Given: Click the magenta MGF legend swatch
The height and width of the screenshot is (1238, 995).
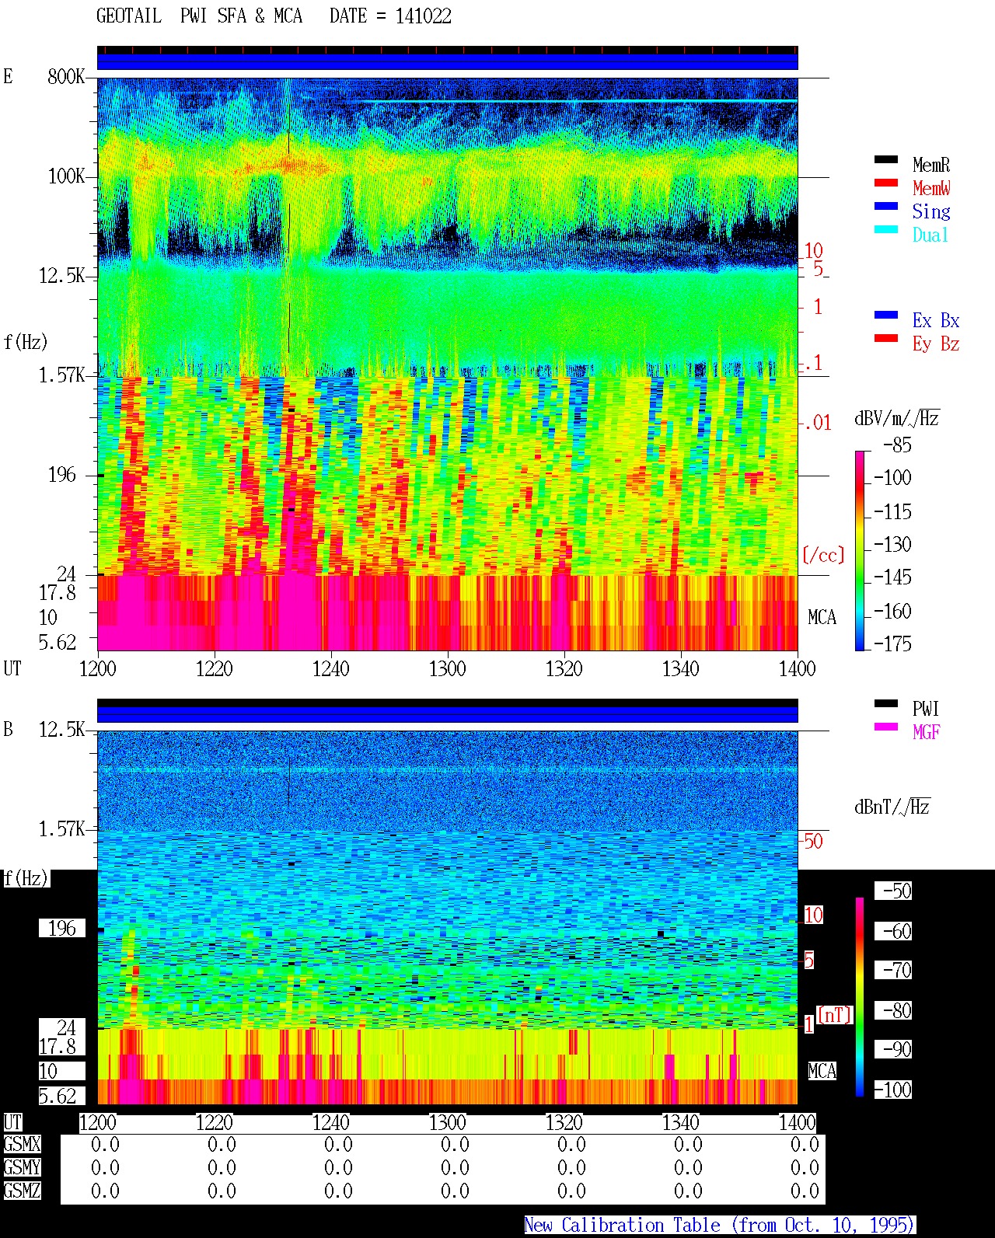Looking at the screenshot, I should click(885, 727).
